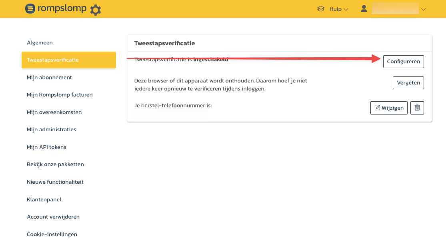
Task: Click Bekijk onze pakketten
Action: click(55, 165)
